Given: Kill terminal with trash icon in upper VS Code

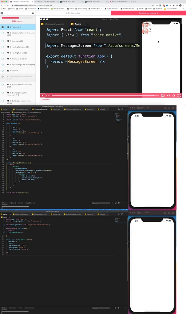Looking at the screenshot, I should (x=119, y=203).
